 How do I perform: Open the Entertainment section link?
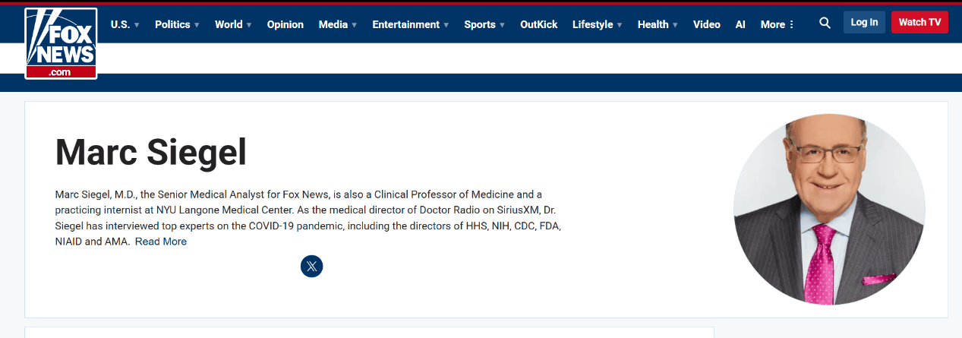[x=405, y=24]
